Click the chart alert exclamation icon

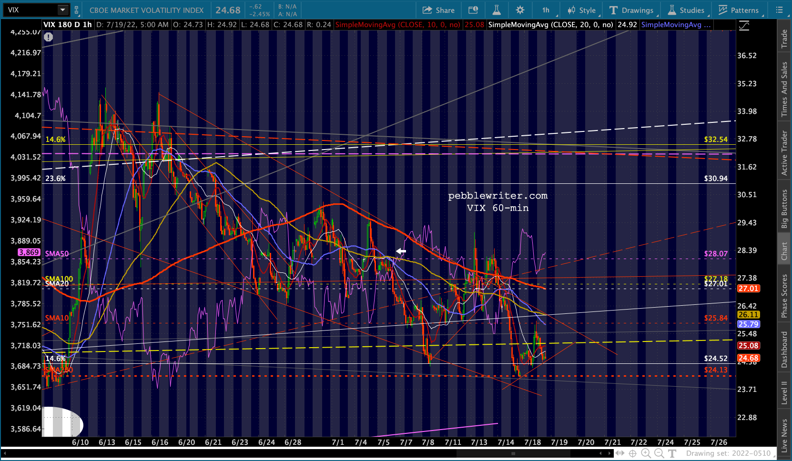(x=49, y=37)
